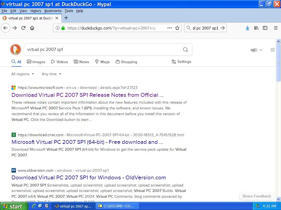Image resolution: width=281 pixels, height=210 pixels.
Task: Click the CNET favicon beside second result
Action: click(14, 135)
